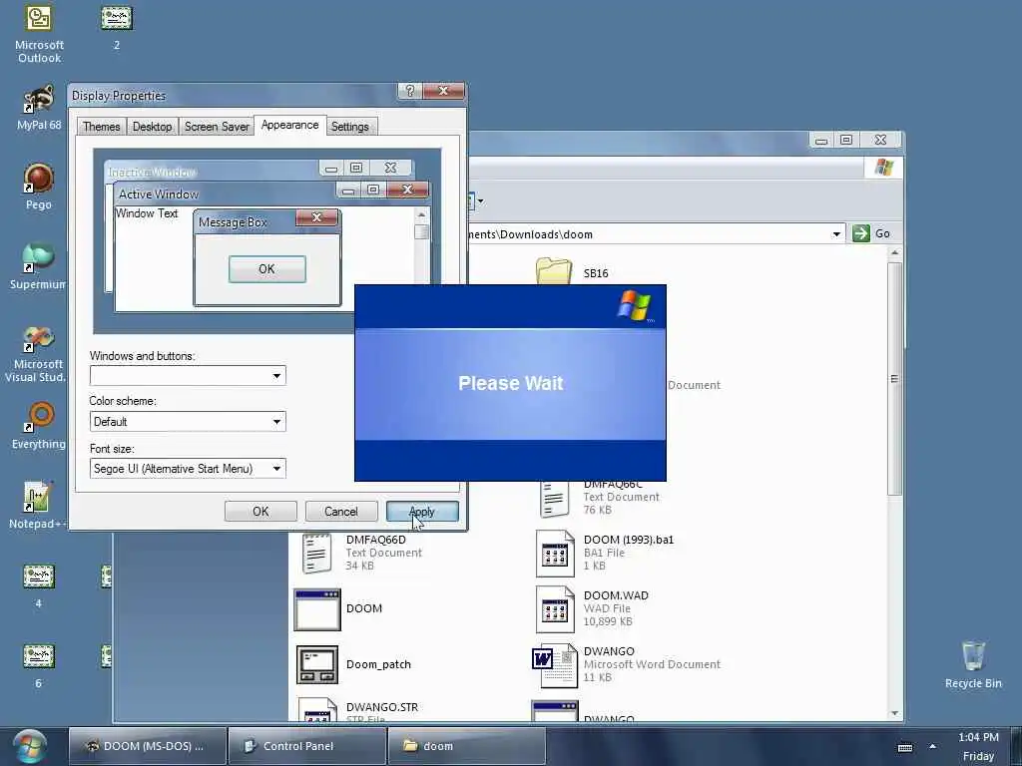Open the Microsoft Outlook desktop icon

coord(39,34)
